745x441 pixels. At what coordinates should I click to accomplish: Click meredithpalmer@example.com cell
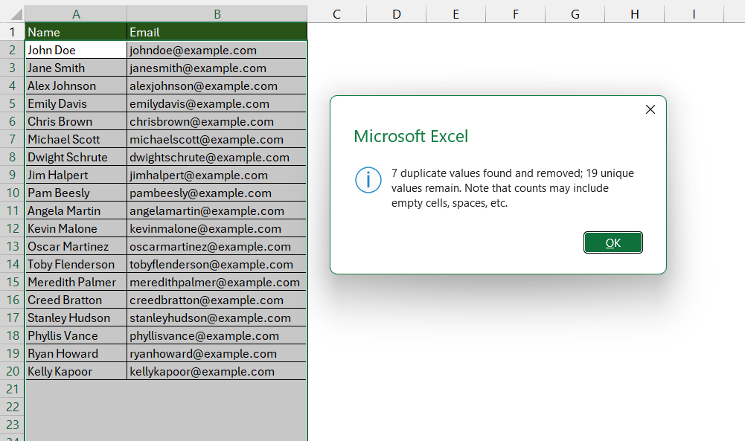tap(217, 282)
